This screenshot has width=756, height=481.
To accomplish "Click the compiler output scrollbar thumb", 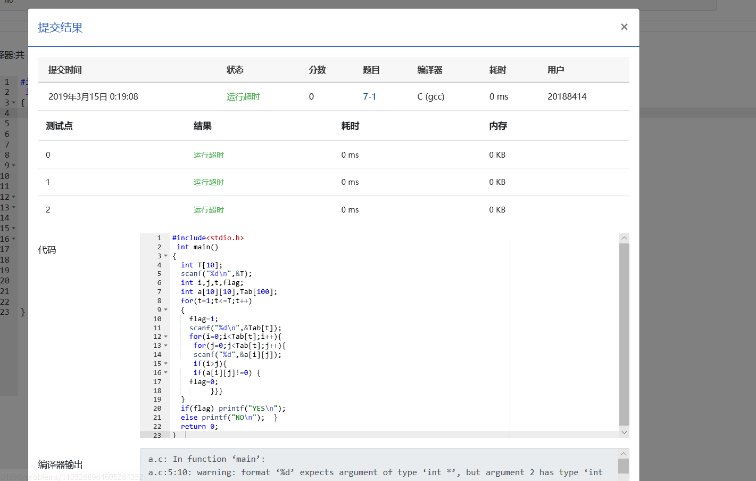I will click(624, 467).
